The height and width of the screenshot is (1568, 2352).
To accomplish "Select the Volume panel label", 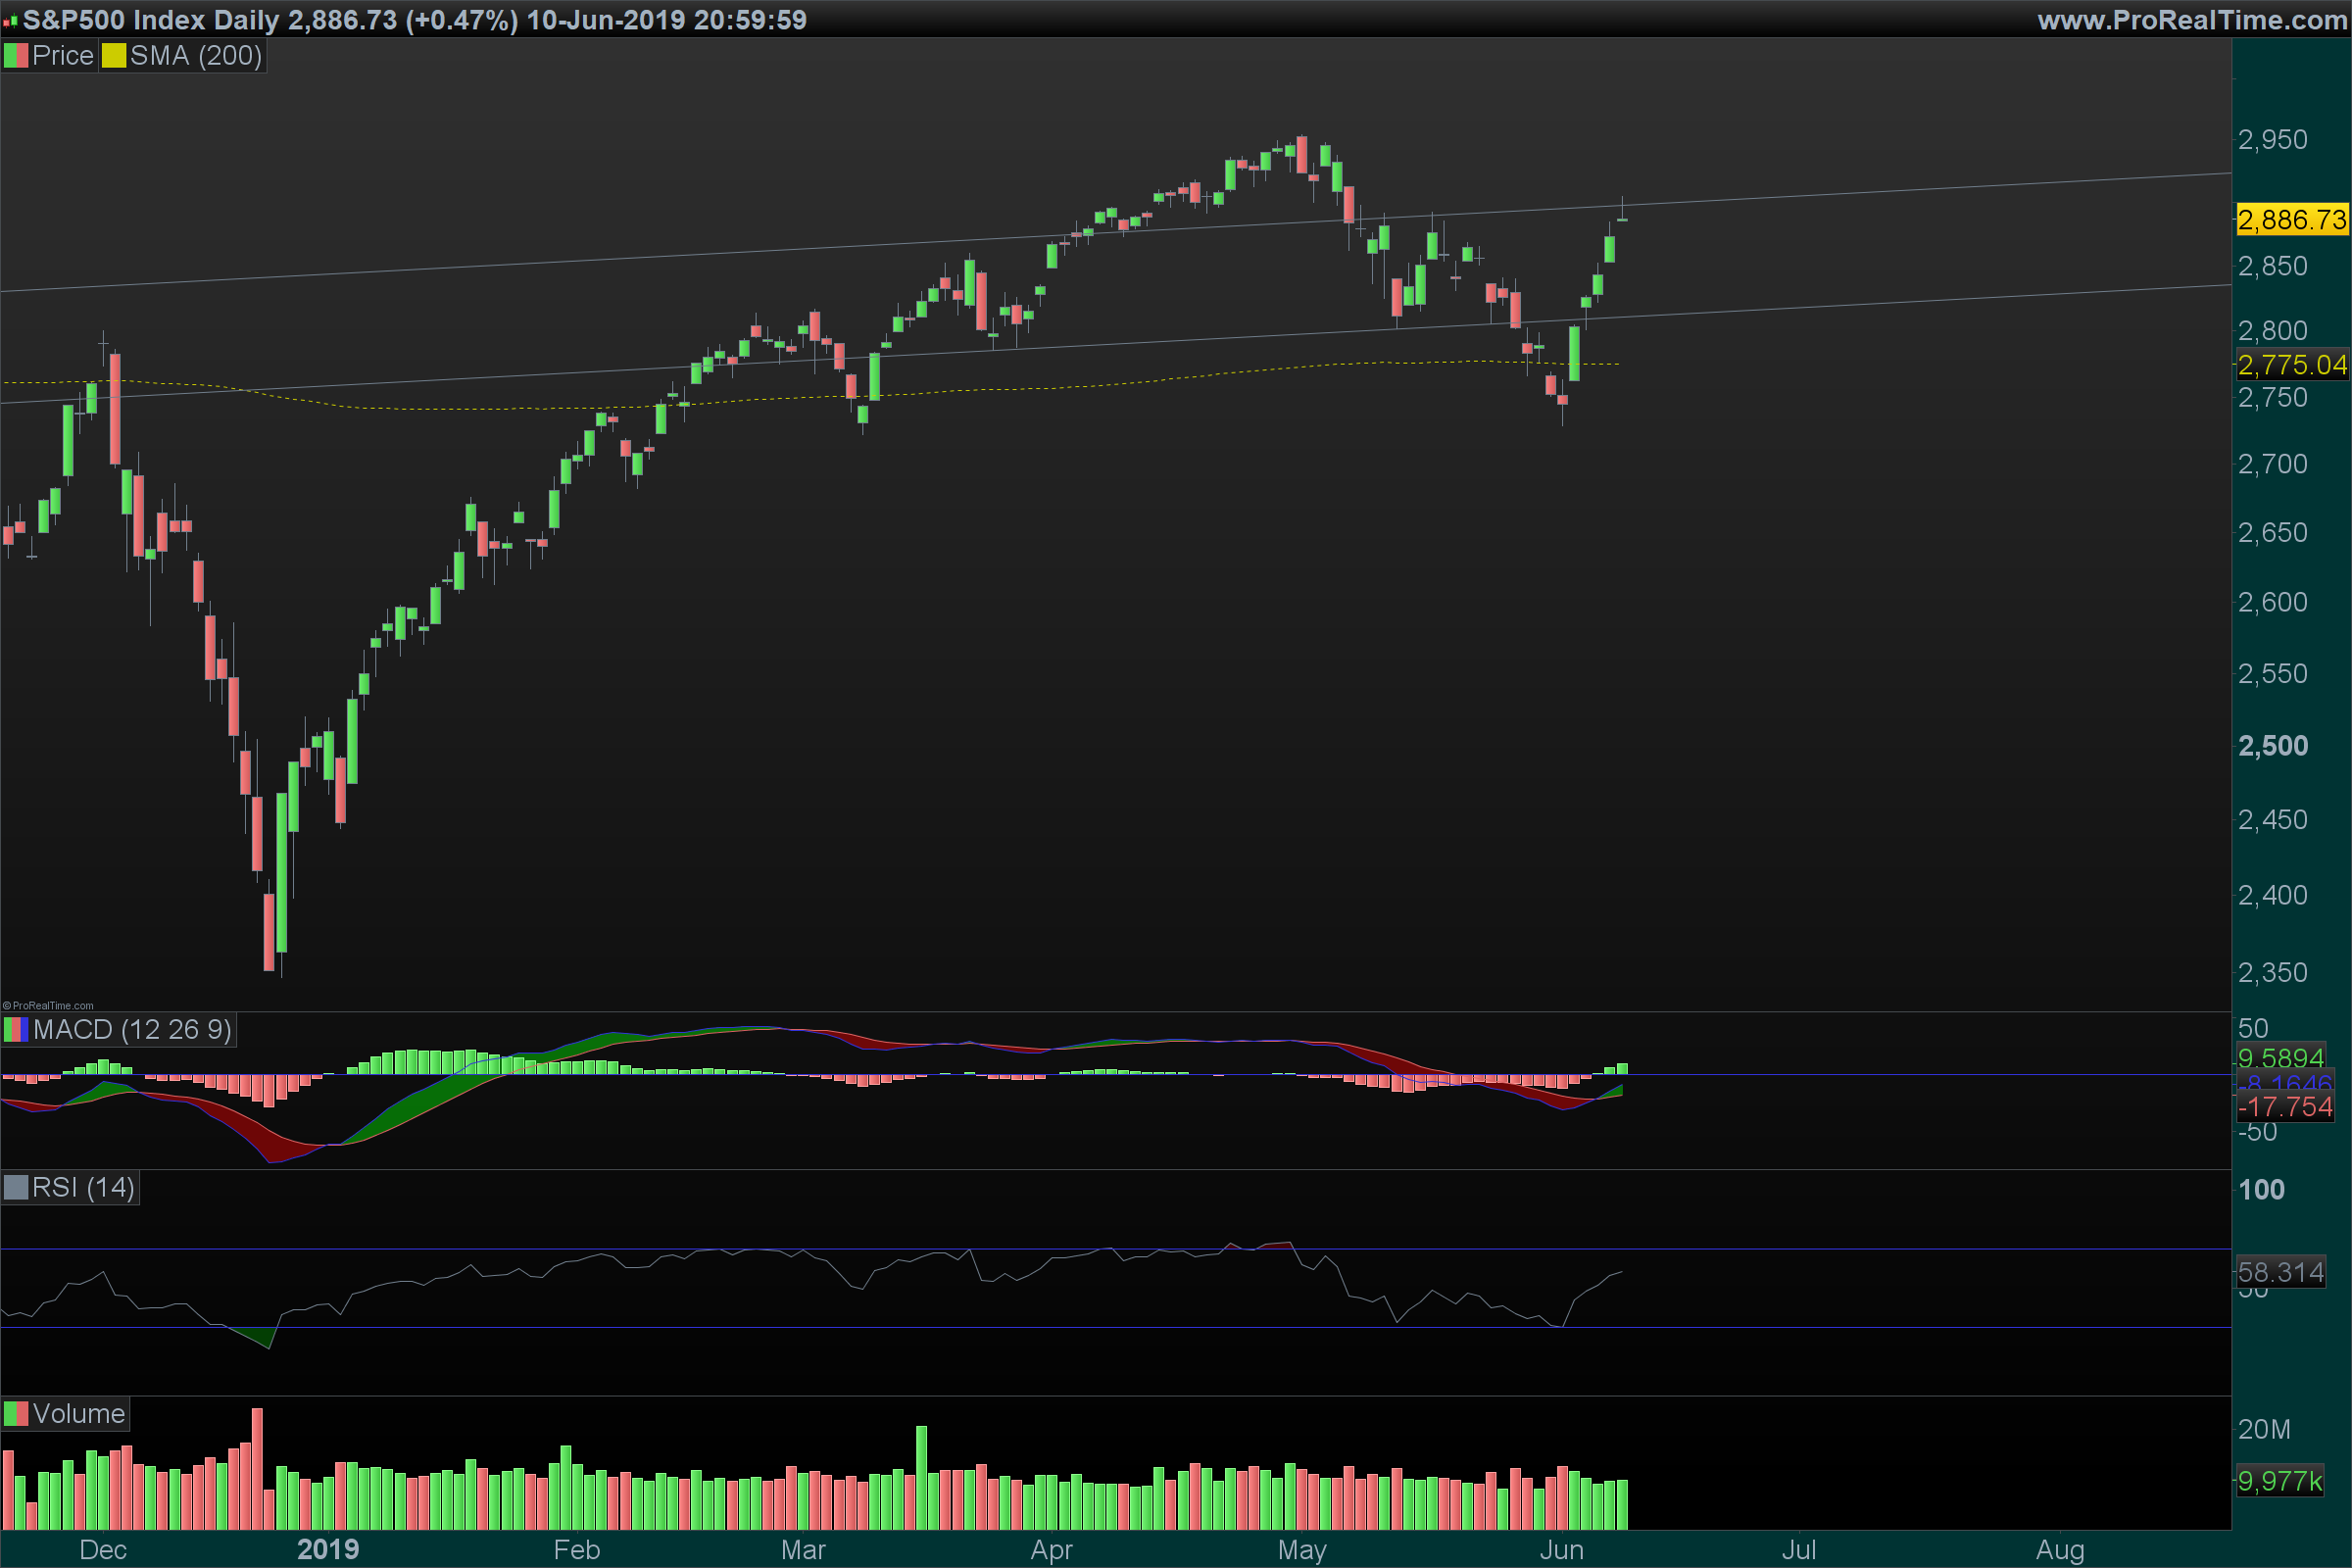I will click(x=78, y=1414).
